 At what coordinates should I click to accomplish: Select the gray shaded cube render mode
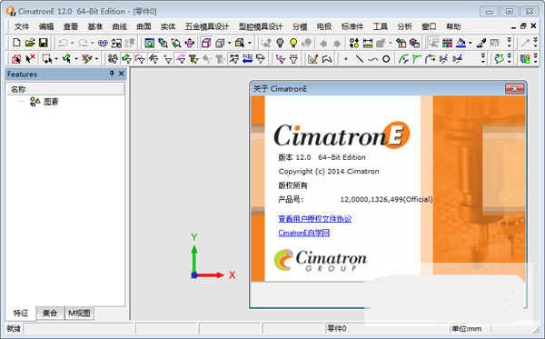(220, 43)
